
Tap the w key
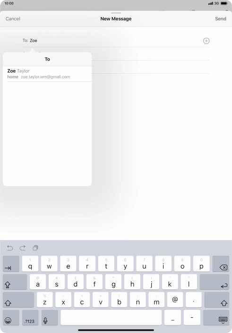[x=49, y=264]
